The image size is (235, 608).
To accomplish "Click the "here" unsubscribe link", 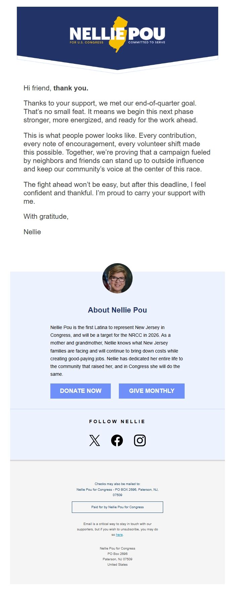I will tap(119, 535).
